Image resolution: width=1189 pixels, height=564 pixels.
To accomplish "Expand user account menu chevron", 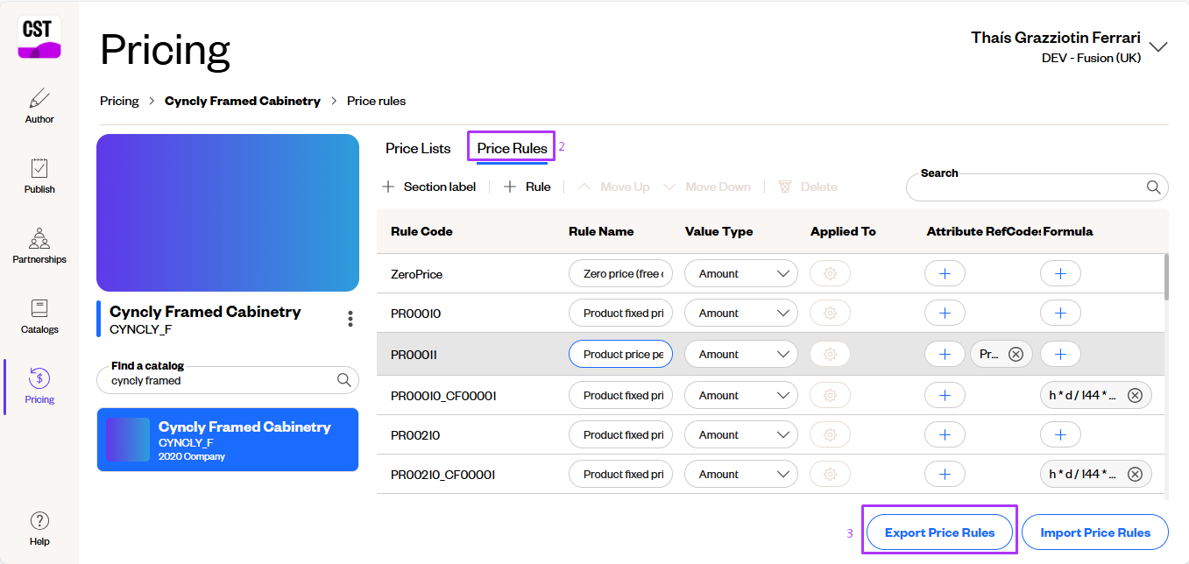I will 1158,47.
